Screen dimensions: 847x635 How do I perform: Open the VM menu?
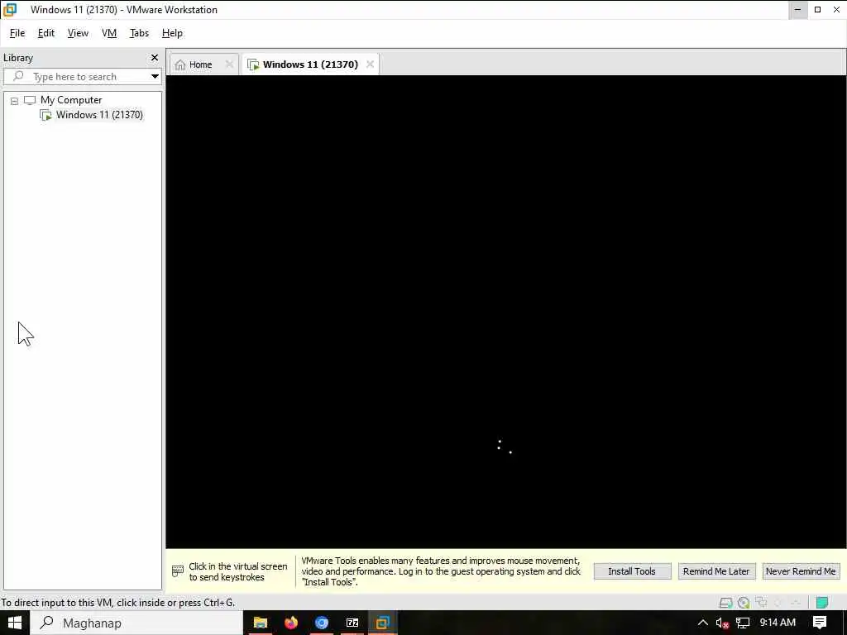pos(109,33)
